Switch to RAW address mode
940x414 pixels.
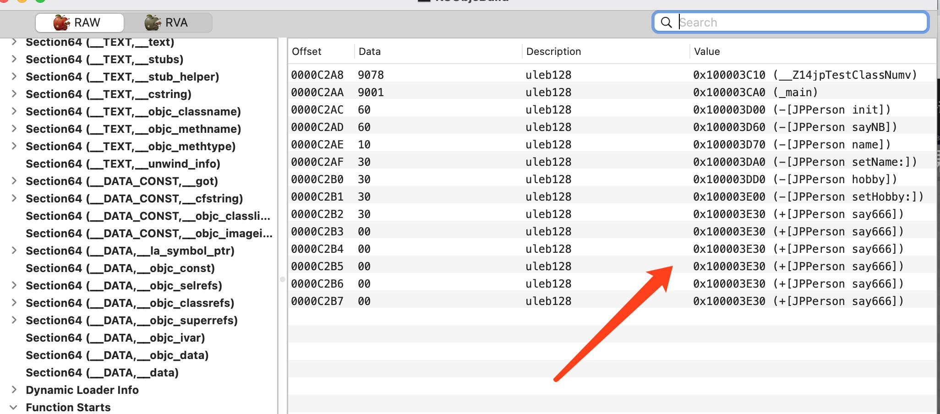coord(79,22)
